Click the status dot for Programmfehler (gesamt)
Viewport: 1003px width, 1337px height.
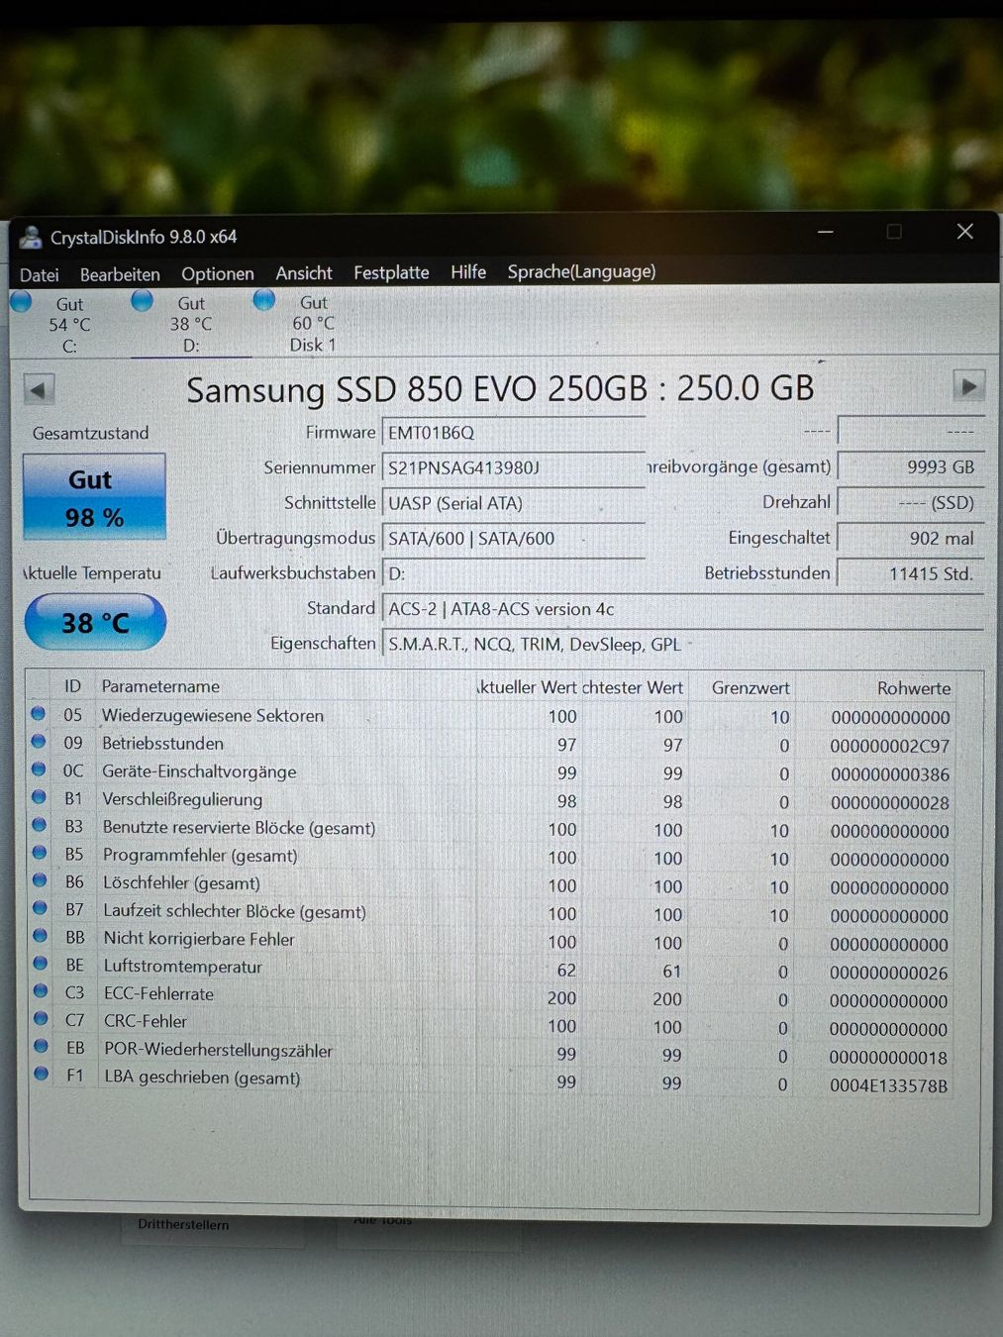pyautogui.click(x=40, y=852)
